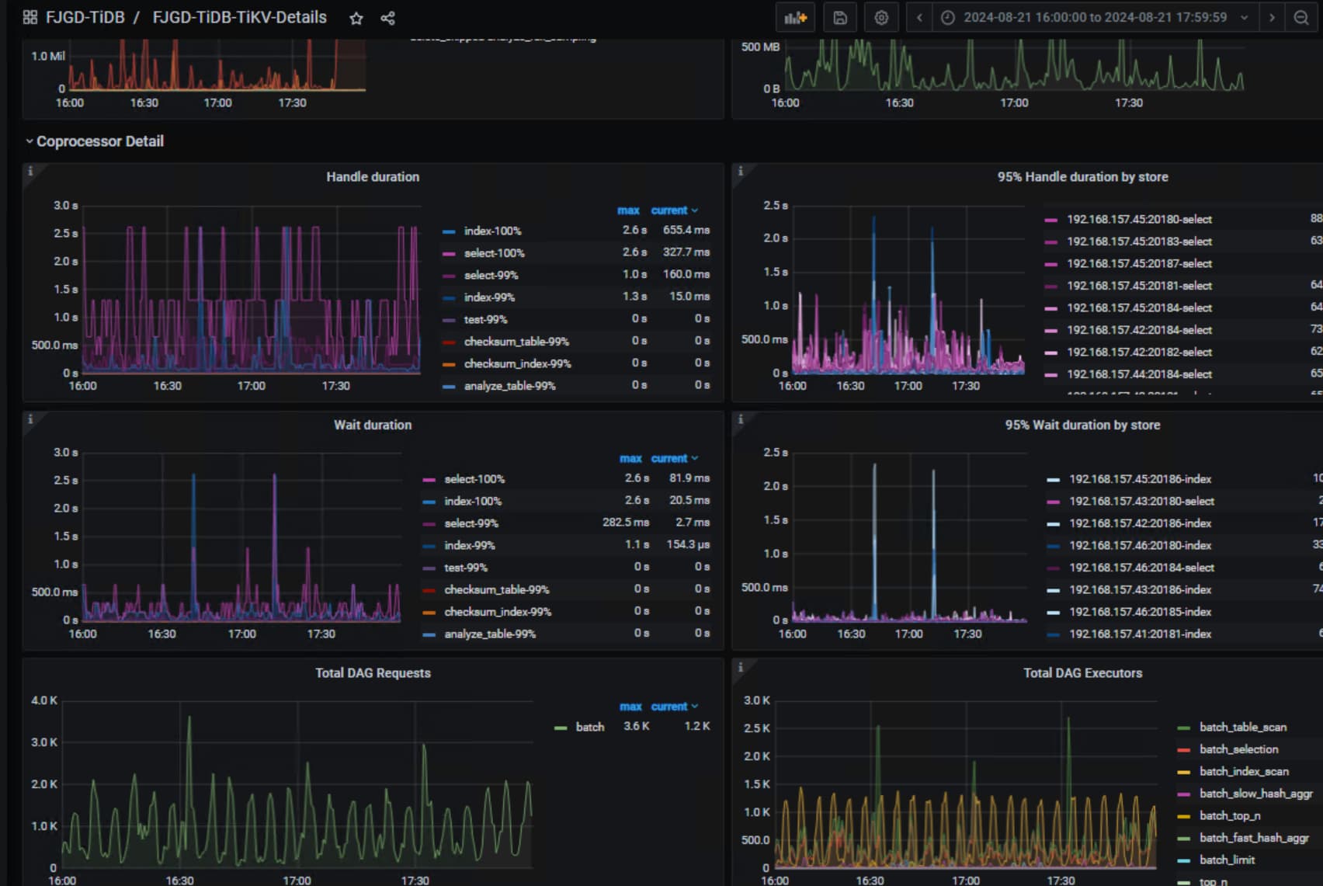Sort Handle duration legend by max column
1323x886 pixels.
628,210
